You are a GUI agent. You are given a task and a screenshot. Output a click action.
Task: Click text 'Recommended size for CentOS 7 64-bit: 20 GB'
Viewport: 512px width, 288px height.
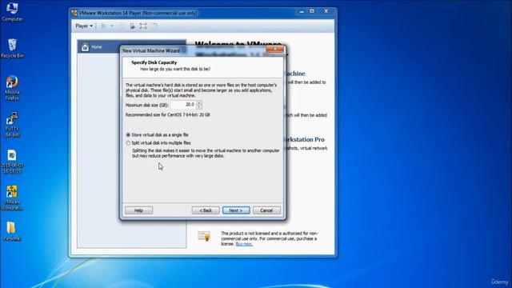[x=168, y=115]
